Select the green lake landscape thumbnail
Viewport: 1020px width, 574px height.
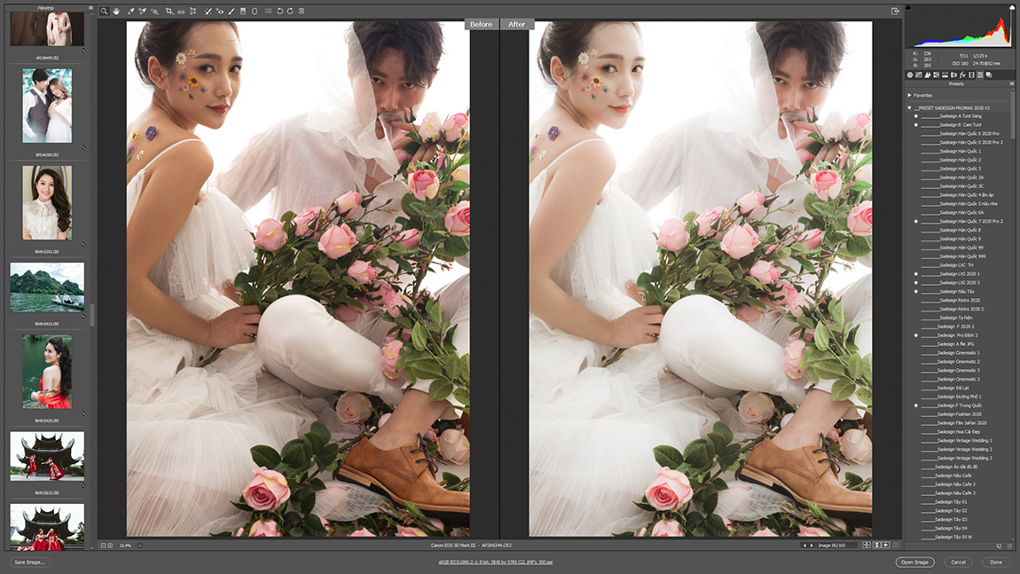47,287
